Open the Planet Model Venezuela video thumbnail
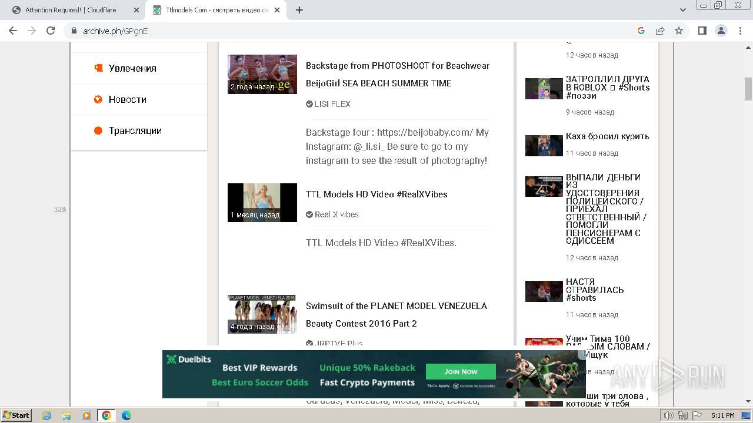The image size is (753, 423). (262, 314)
